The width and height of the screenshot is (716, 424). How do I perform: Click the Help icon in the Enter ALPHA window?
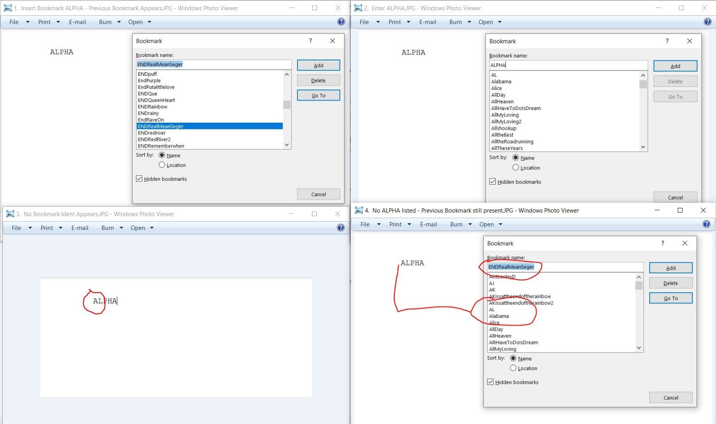pos(707,22)
